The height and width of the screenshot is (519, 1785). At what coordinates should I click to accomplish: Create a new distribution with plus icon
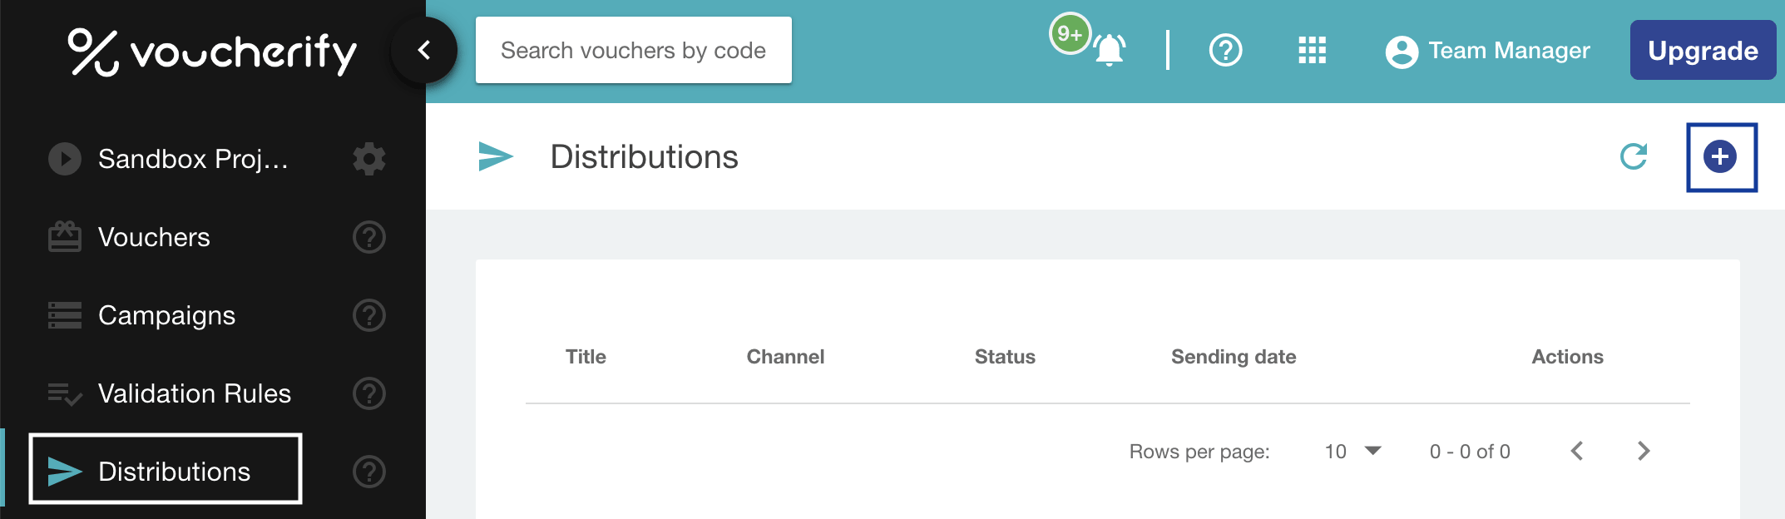[1720, 156]
